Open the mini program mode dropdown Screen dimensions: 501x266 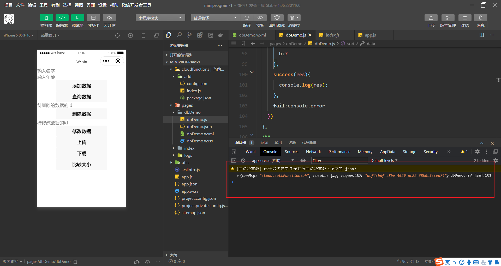pyautogui.click(x=160, y=18)
